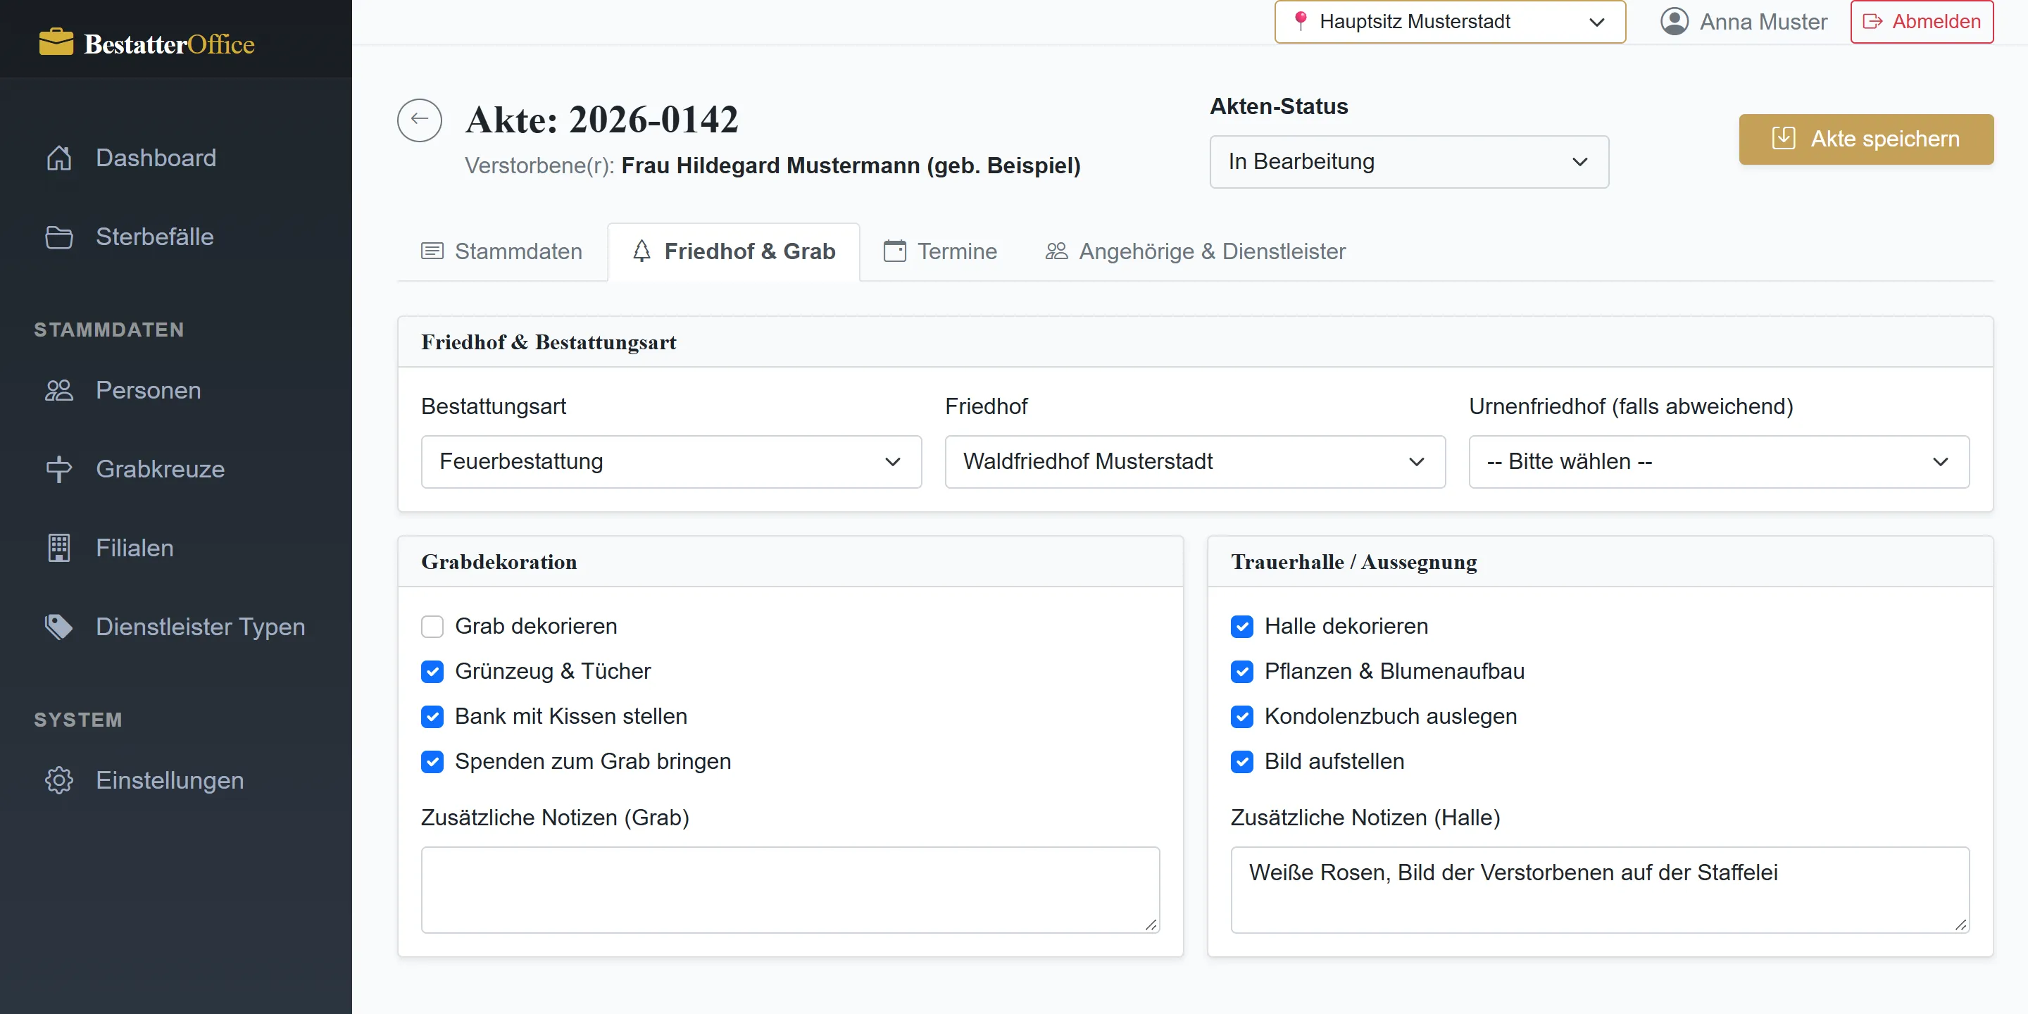
Task: Open the Urnenfriedhof Bitte wählen dropdown
Action: [x=1720, y=461]
